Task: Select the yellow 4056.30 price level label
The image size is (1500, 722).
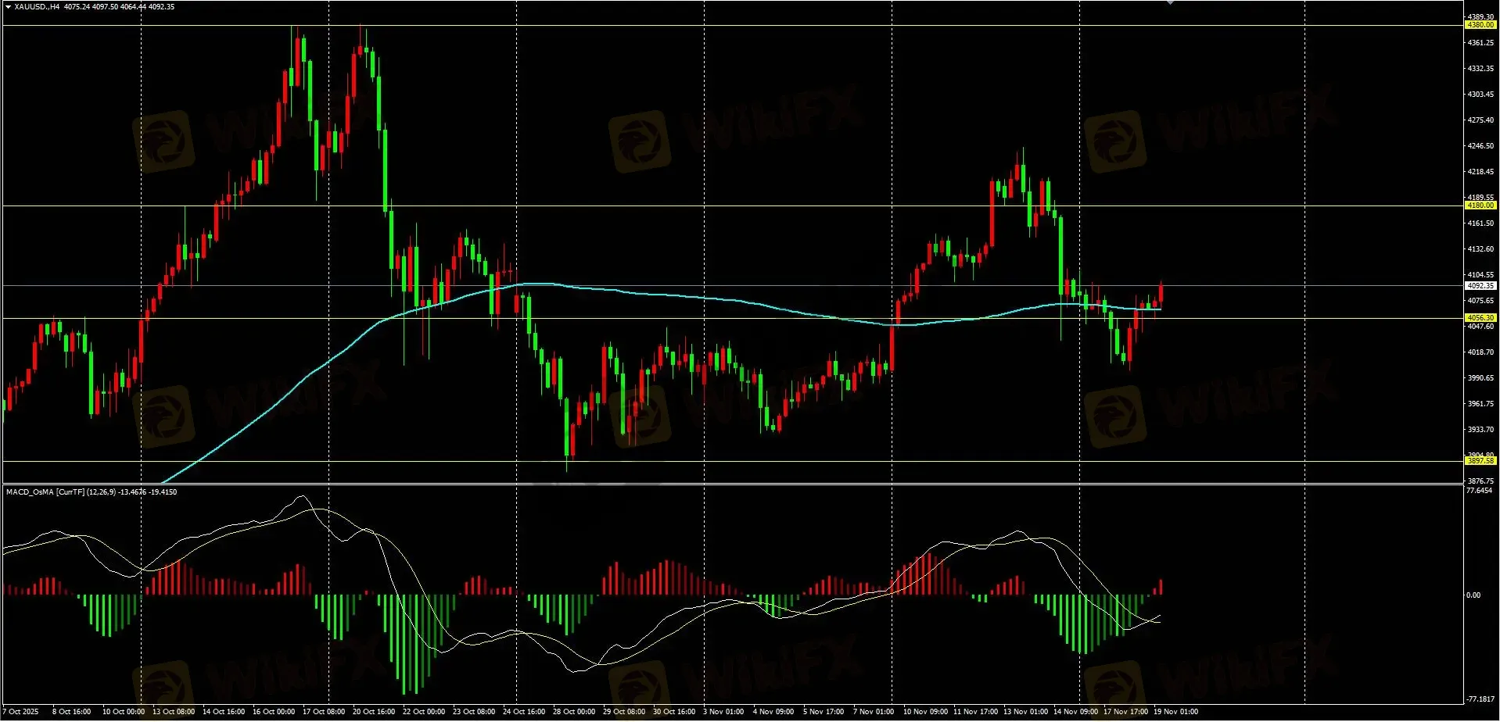Action: click(x=1480, y=318)
